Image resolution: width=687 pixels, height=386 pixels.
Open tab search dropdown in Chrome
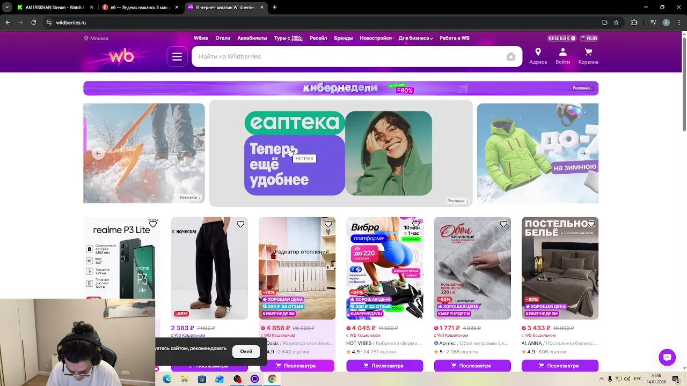pyautogui.click(x=7, y=8)
